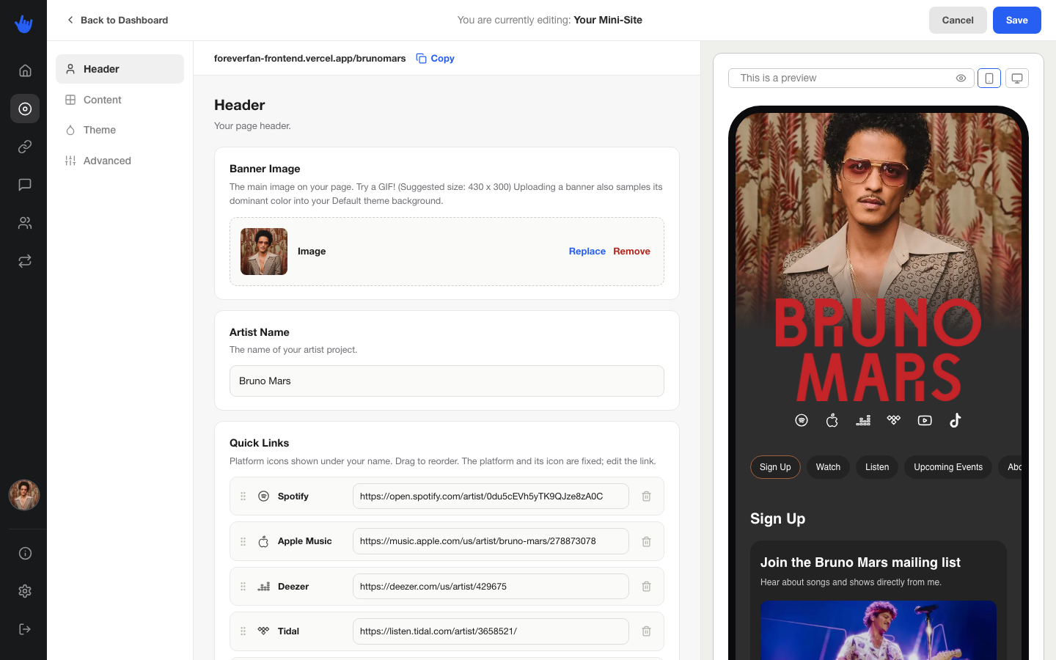Go Back to Dashboard
Image resolution: width=1056 pixels, height=660 pixels.
click(117, 20)
